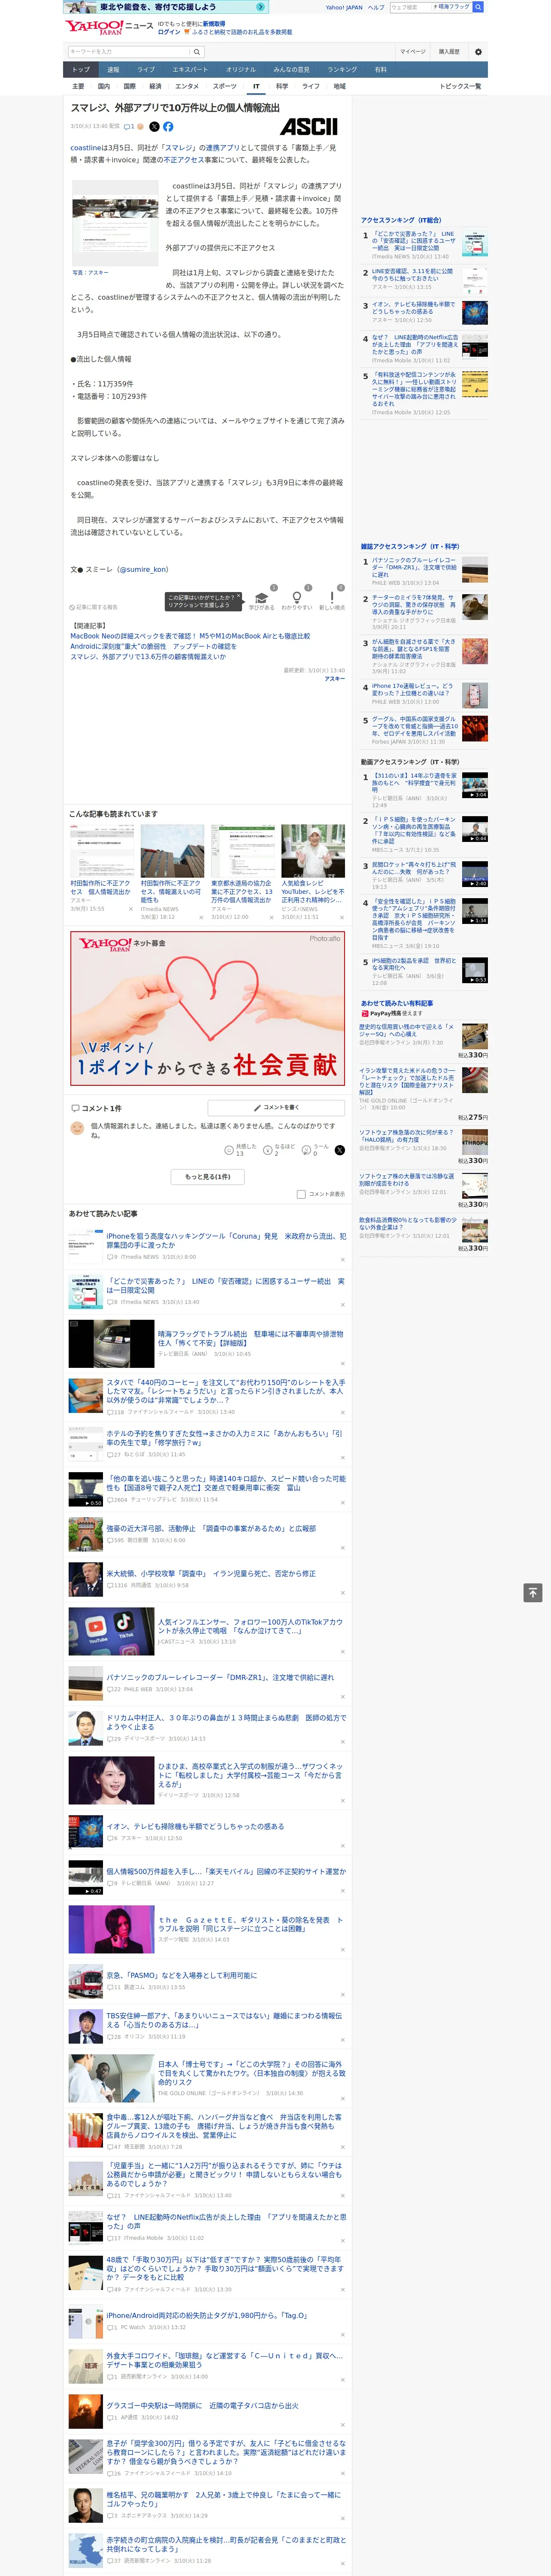The width and height of the screenshot is (551, 2576).
Task: Open the settings gear icon
Action: pos(477,52)
